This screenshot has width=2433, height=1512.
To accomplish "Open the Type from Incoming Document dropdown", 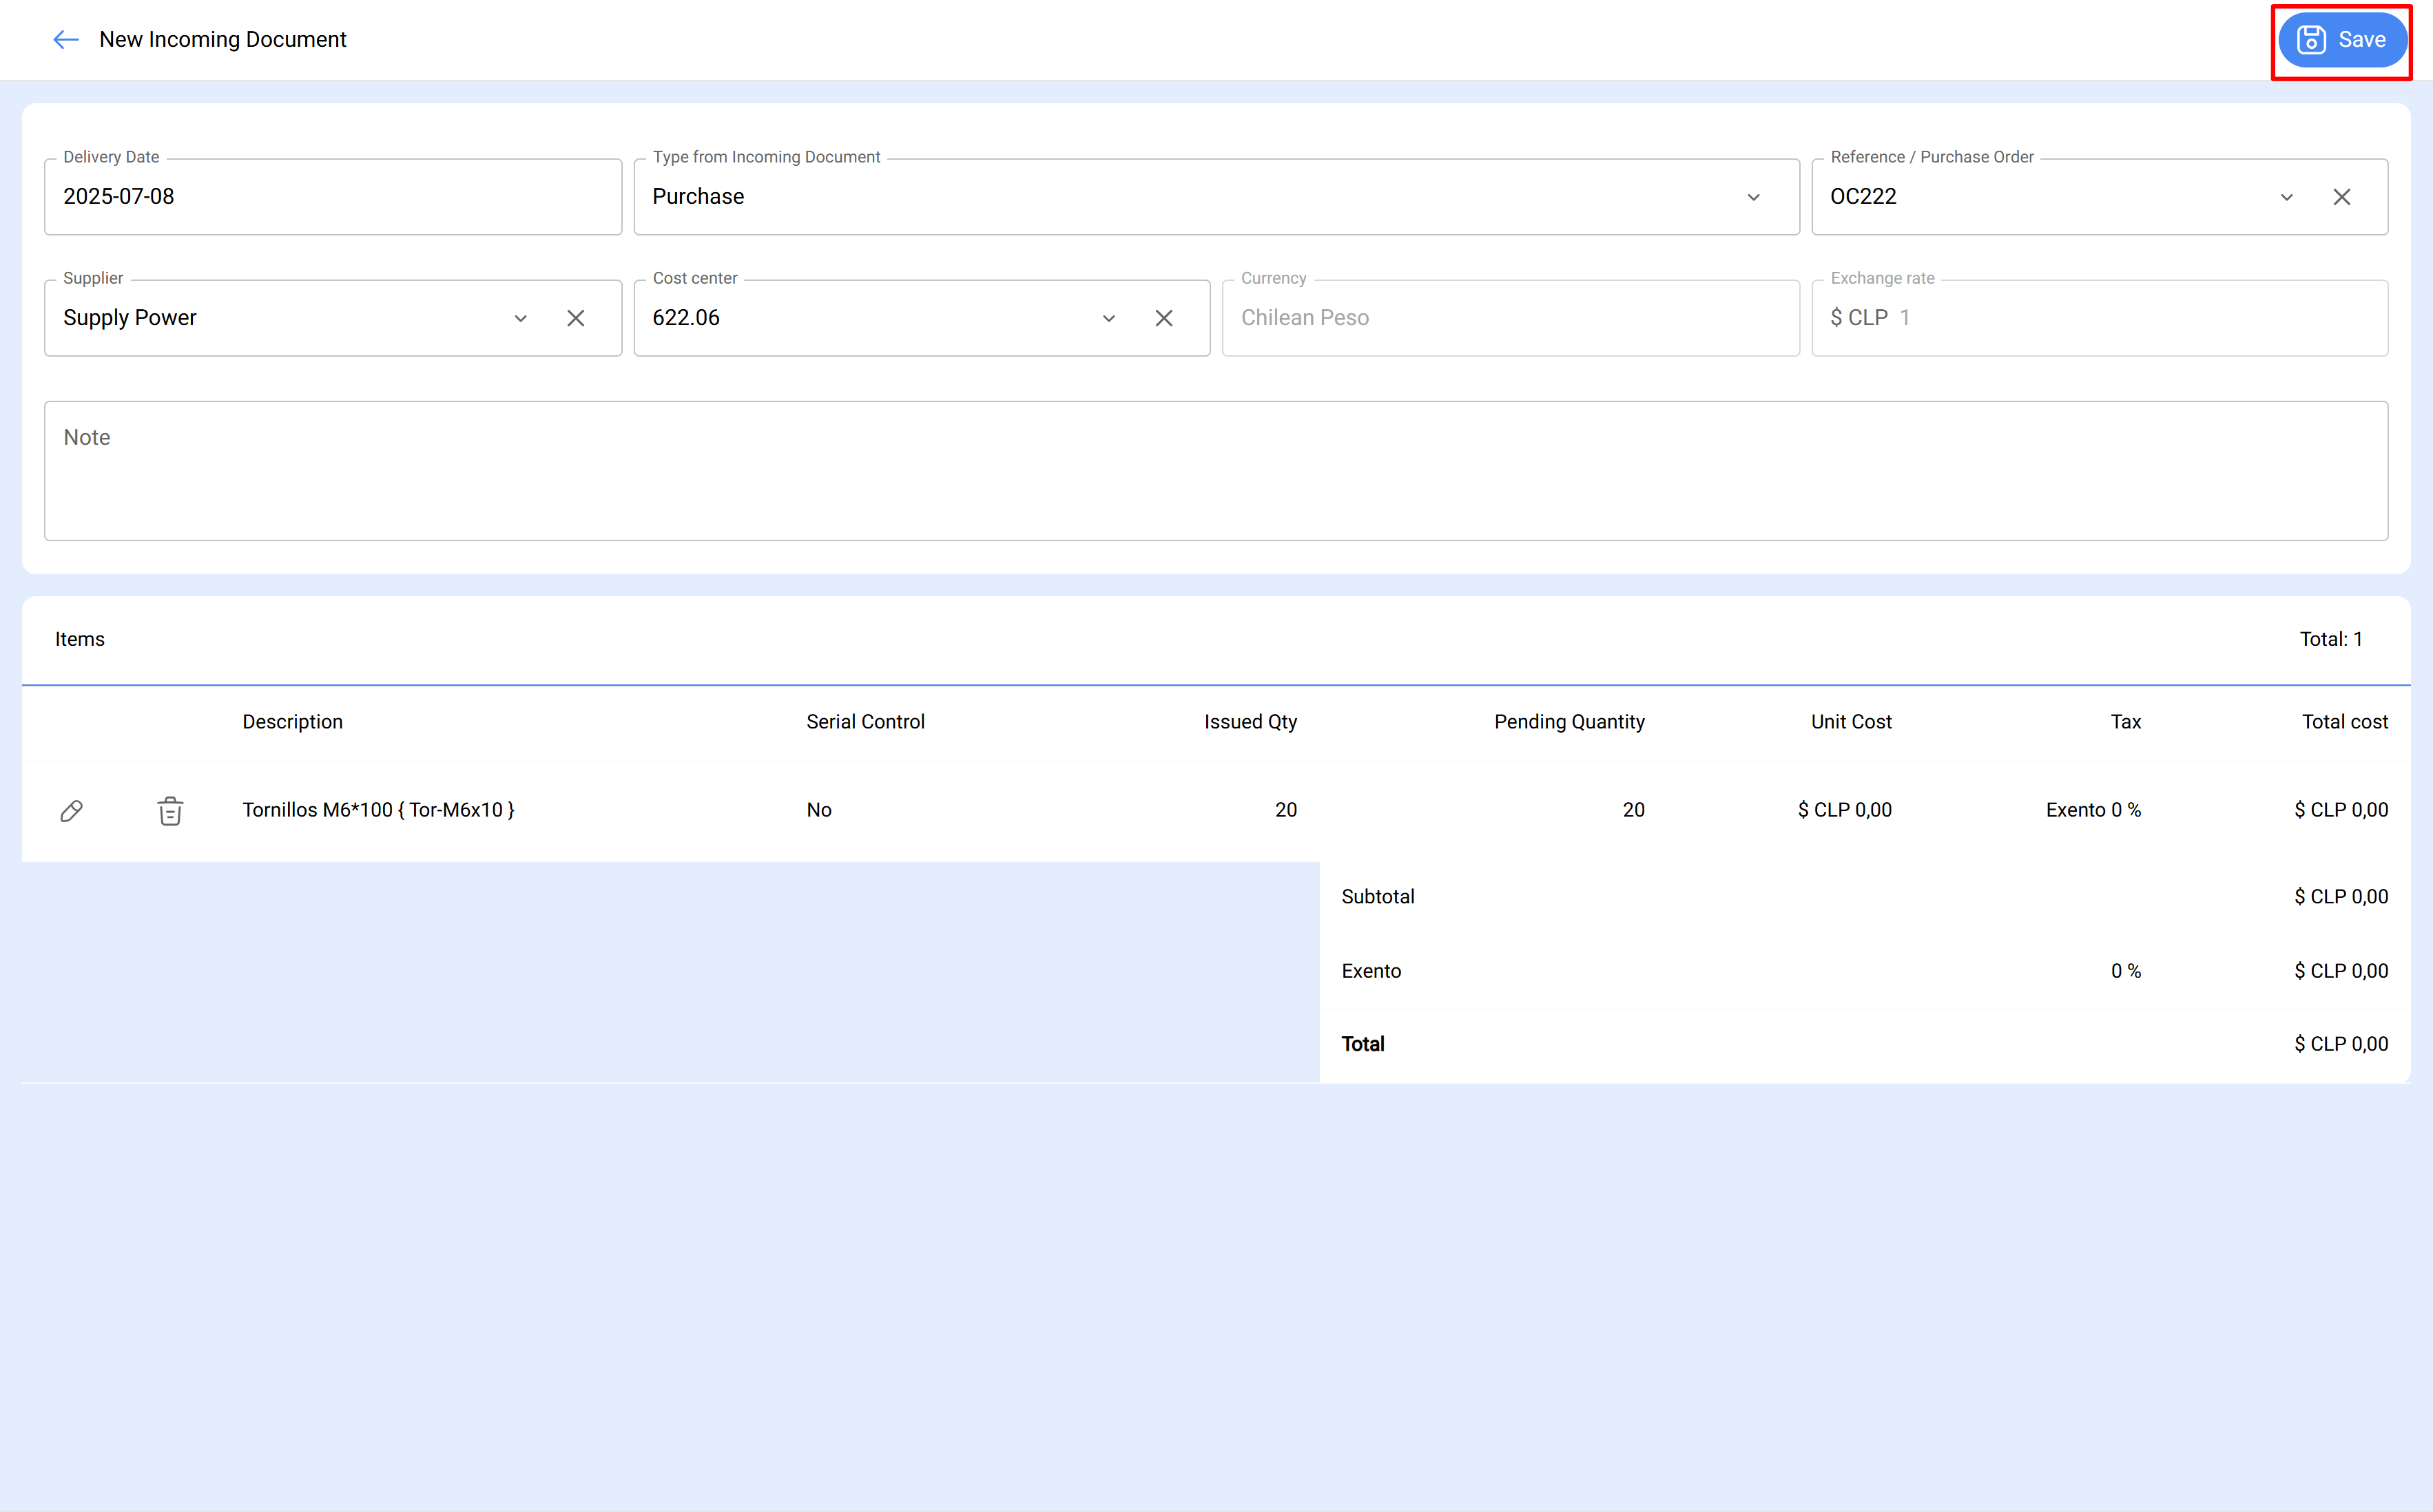I will (x=1752, y=197).
